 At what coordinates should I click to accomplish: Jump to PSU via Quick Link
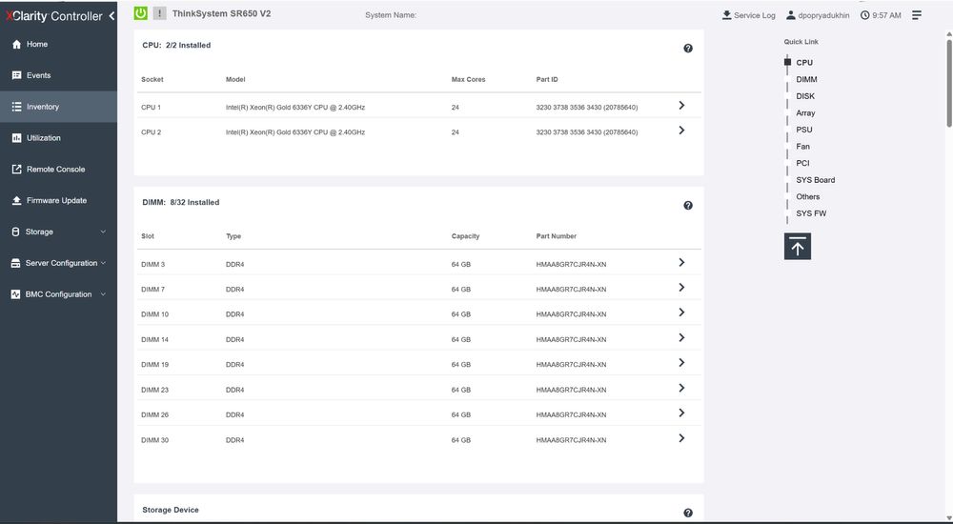[x=804, y=130]
